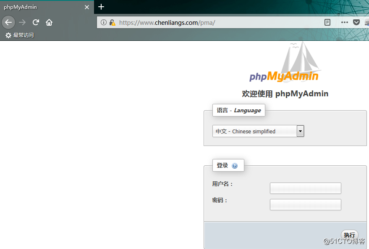Show site information icon in address bar
The image size is (369, 249).
coord(104,22)
